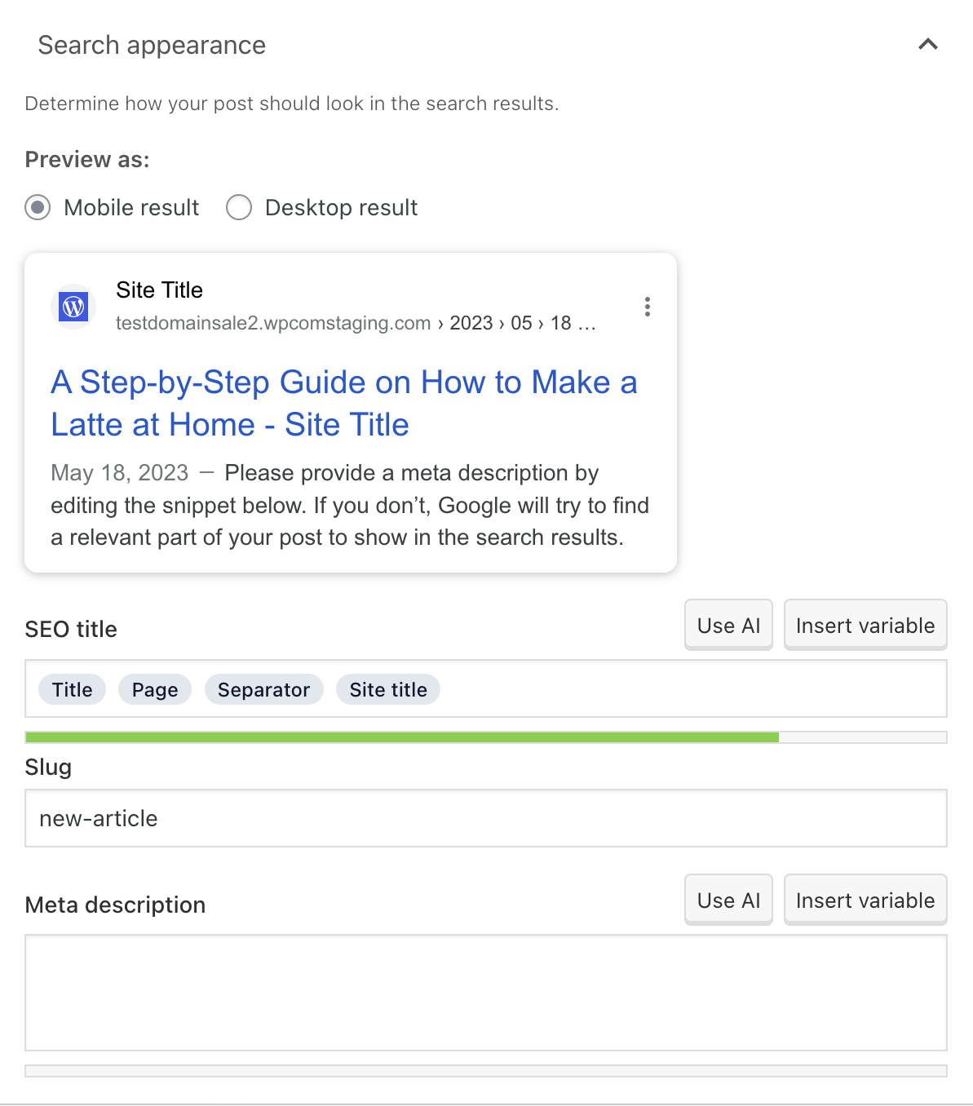Image resolution: width=973 pixels, height=1106 pixels.
Task: Click Insert variable for the SEO title
Action: point(865,625)
